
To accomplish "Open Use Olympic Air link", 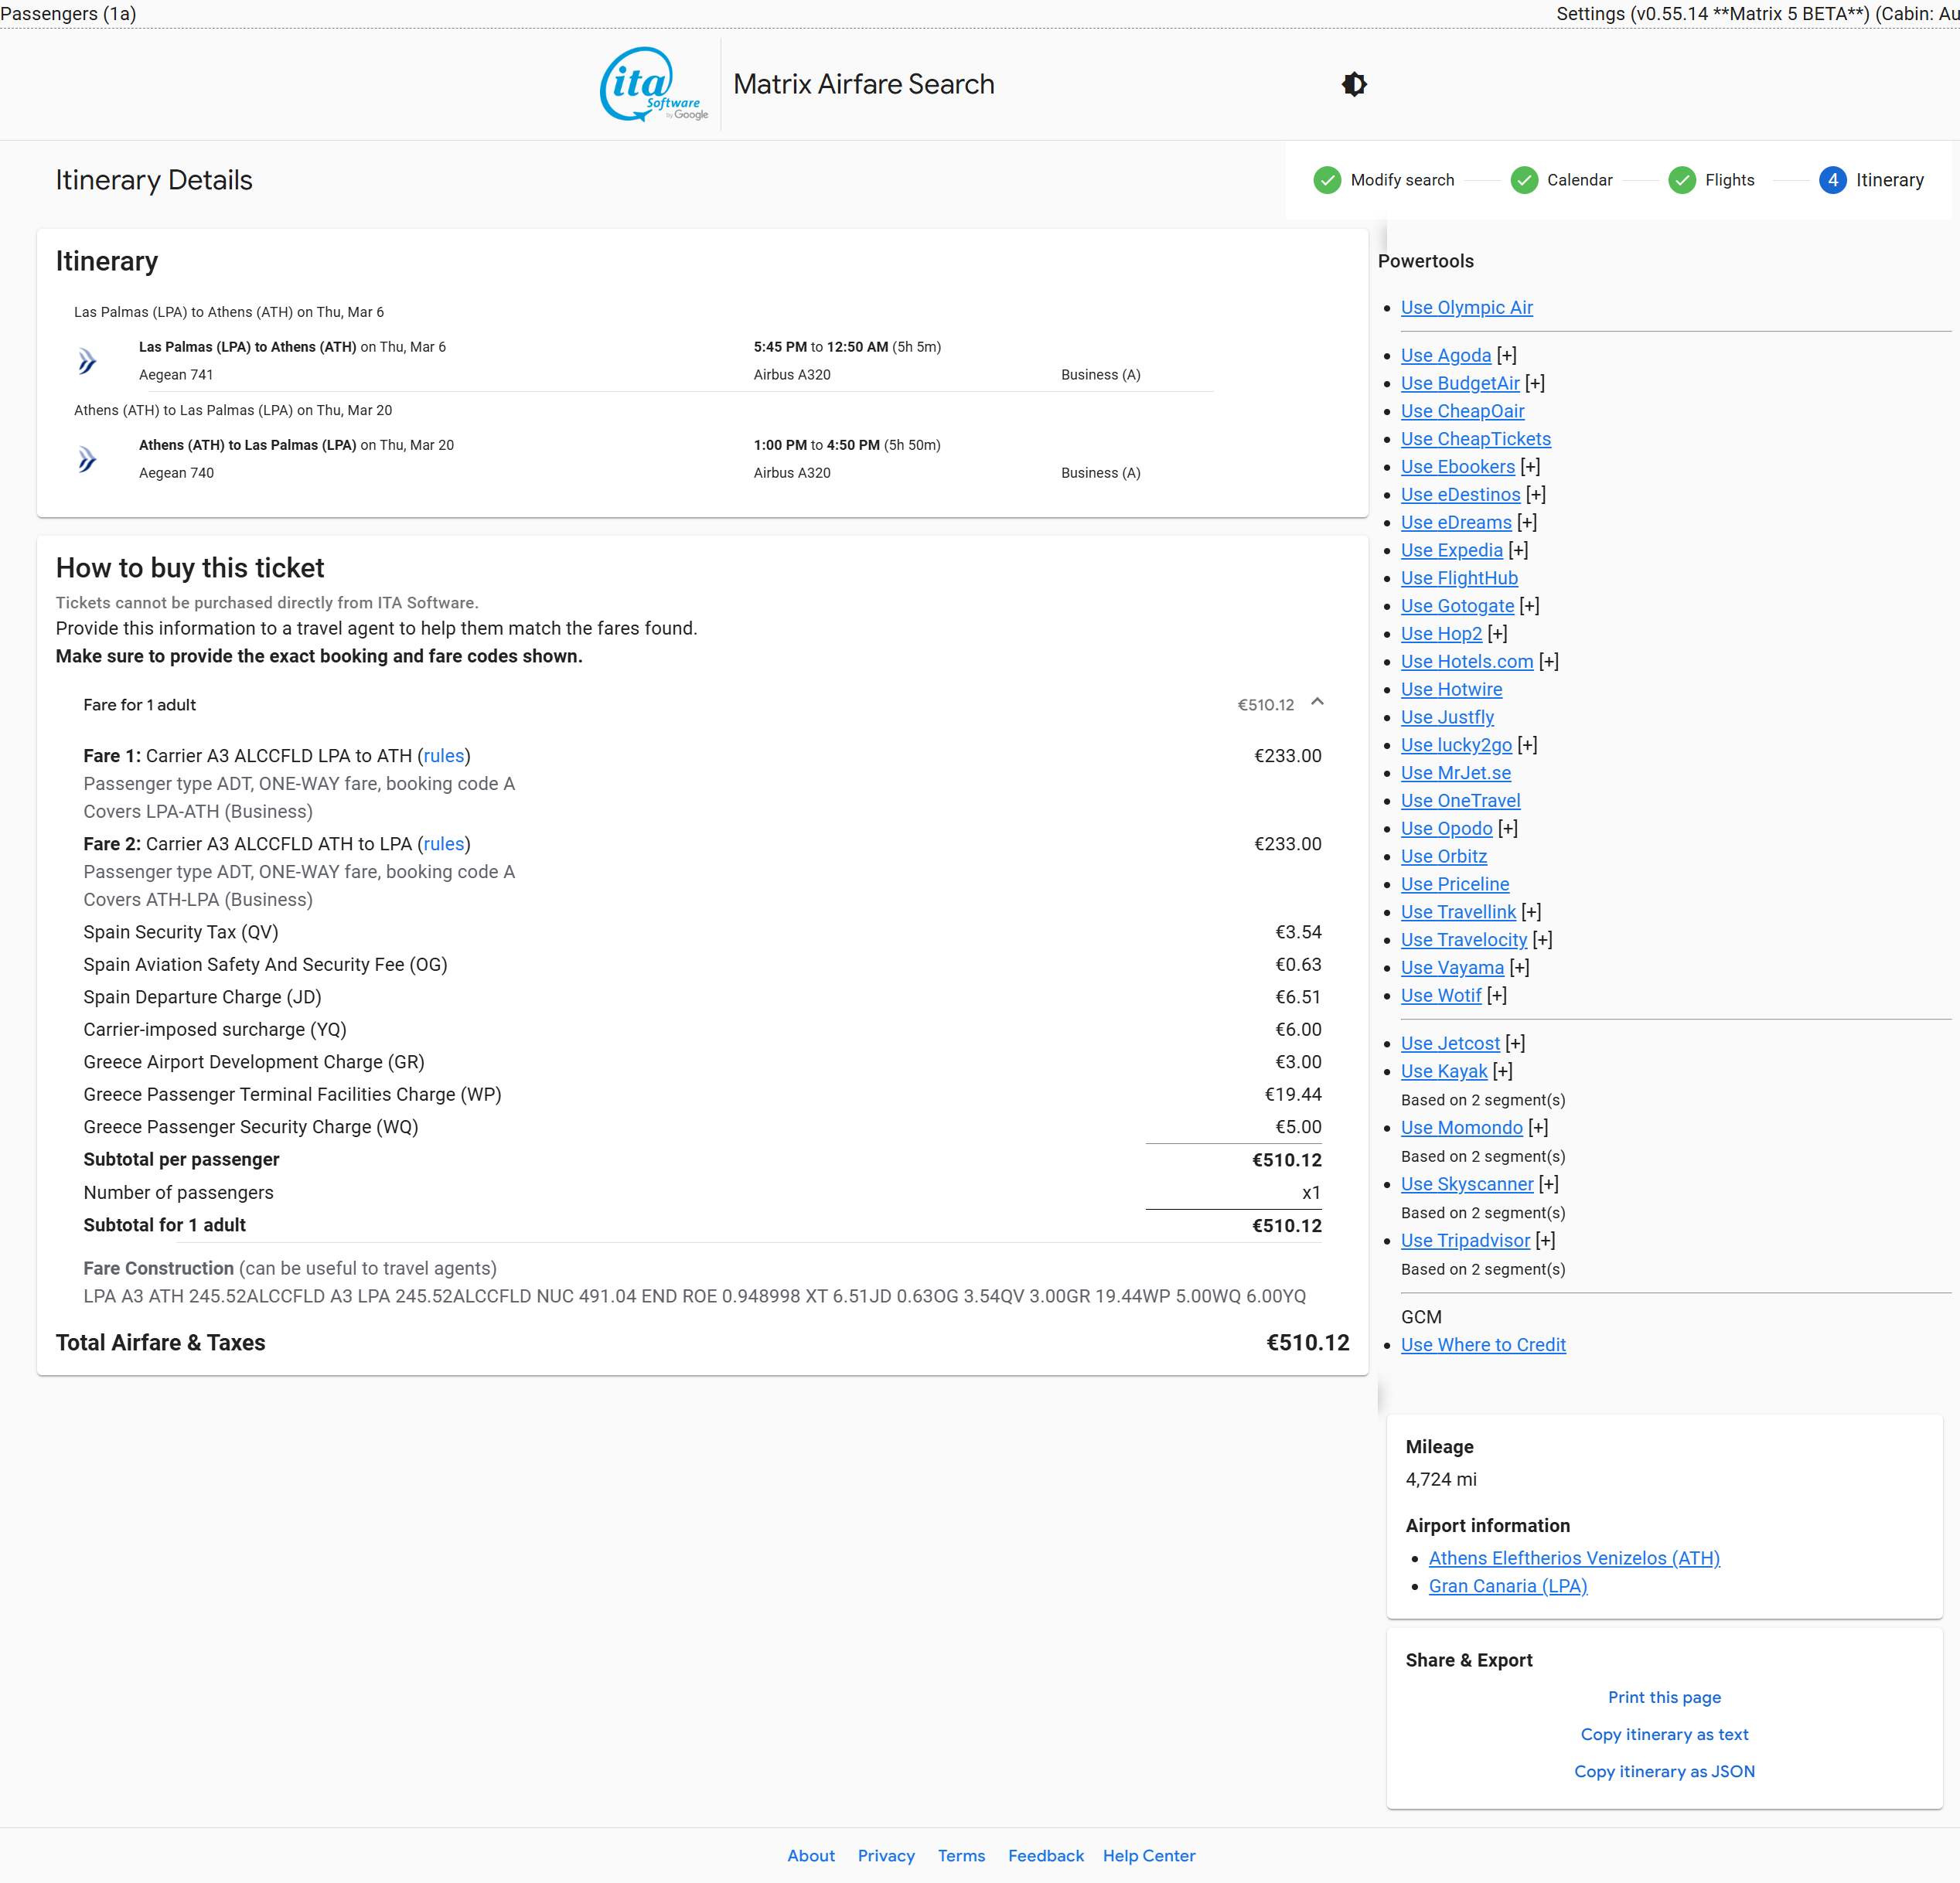I will [1466, 308].
